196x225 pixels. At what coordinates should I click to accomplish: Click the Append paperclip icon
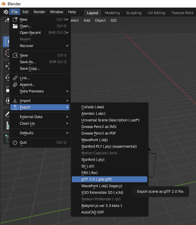[x=15, y=85]
